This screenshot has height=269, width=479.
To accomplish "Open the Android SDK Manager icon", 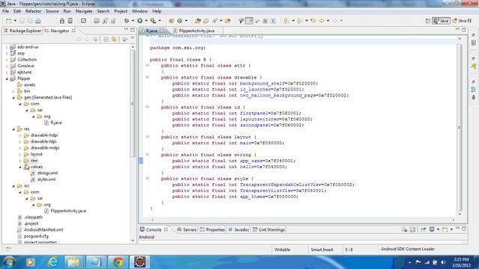I will (x=62, y=21).
